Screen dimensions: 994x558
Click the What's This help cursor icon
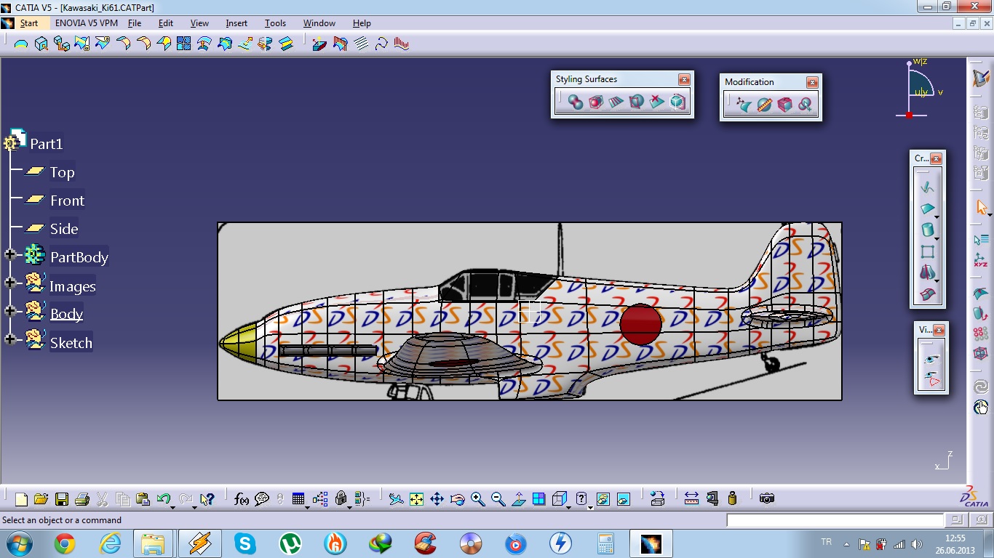(x=207, y=499)
